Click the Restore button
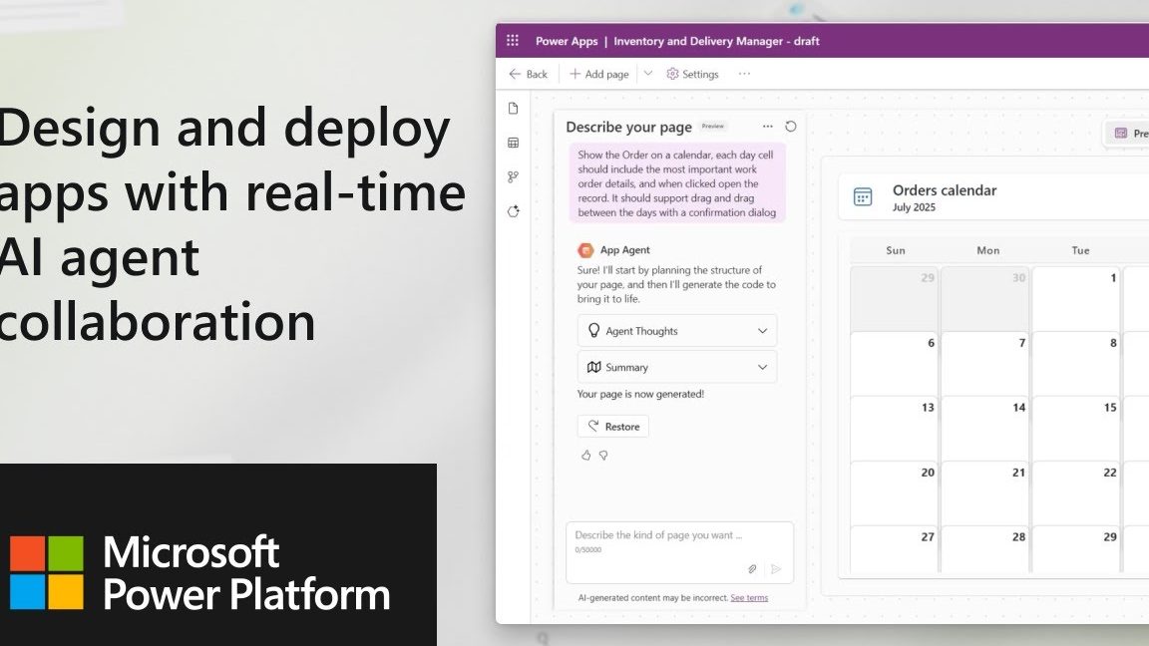Viewport: 1149px width, 646px height. point(612,427)
